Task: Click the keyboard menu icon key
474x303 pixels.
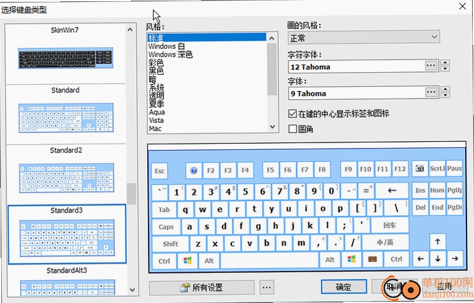Action: tap(372, 259)
